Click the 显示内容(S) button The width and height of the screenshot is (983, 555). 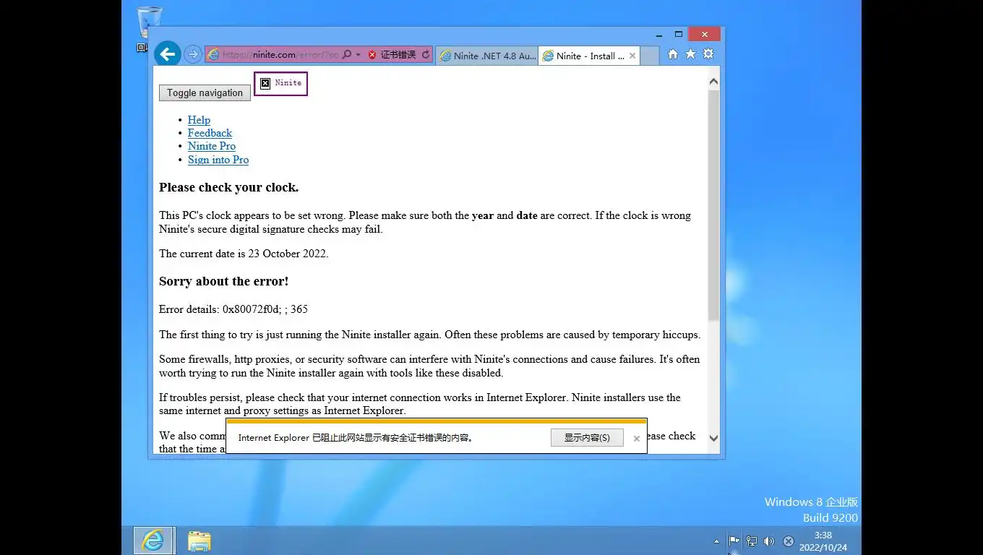pyautogui.click(x=587, y=437)
